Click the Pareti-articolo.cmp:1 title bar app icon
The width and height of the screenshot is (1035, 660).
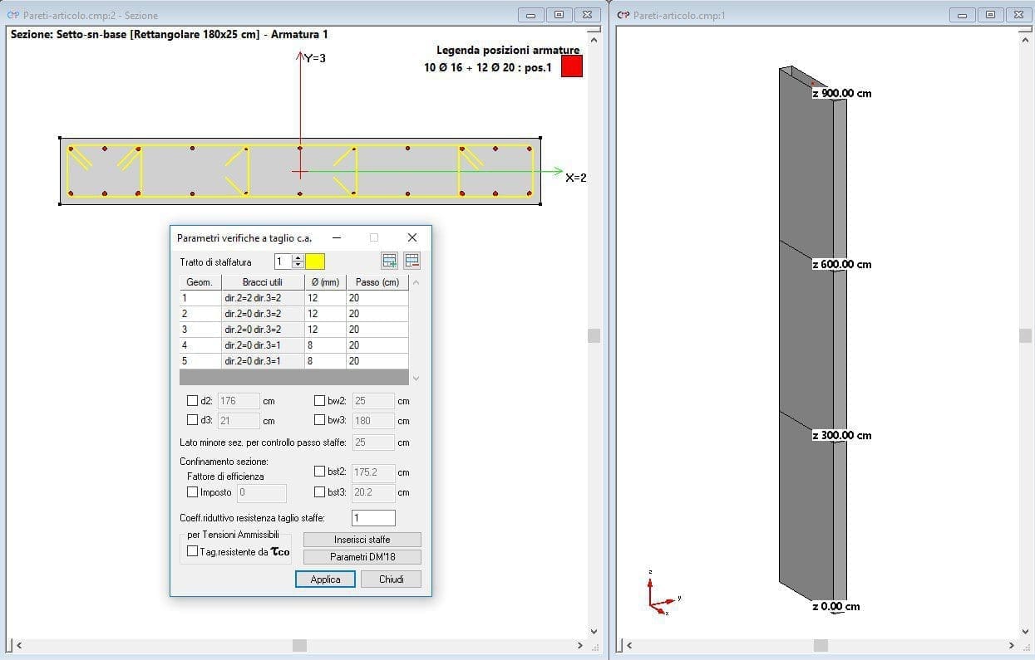623,15
